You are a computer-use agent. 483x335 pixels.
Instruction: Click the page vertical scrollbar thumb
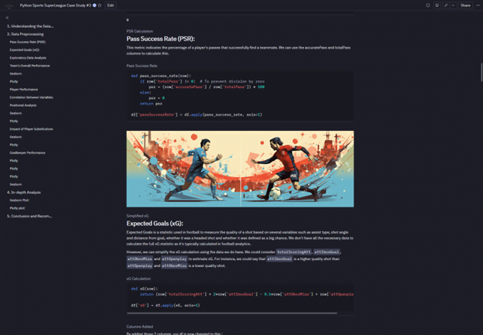(481, 73)
